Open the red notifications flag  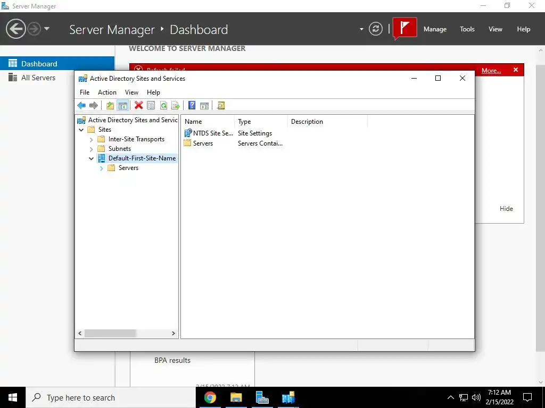(404, 28)
